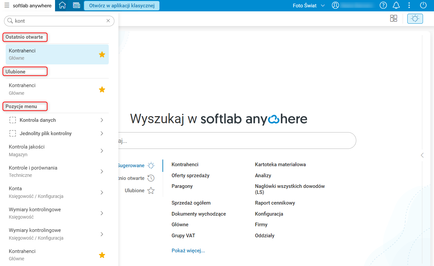Screen dimensions: 434x266
Task: Open the Analizy suggestion
Action: 263,176
